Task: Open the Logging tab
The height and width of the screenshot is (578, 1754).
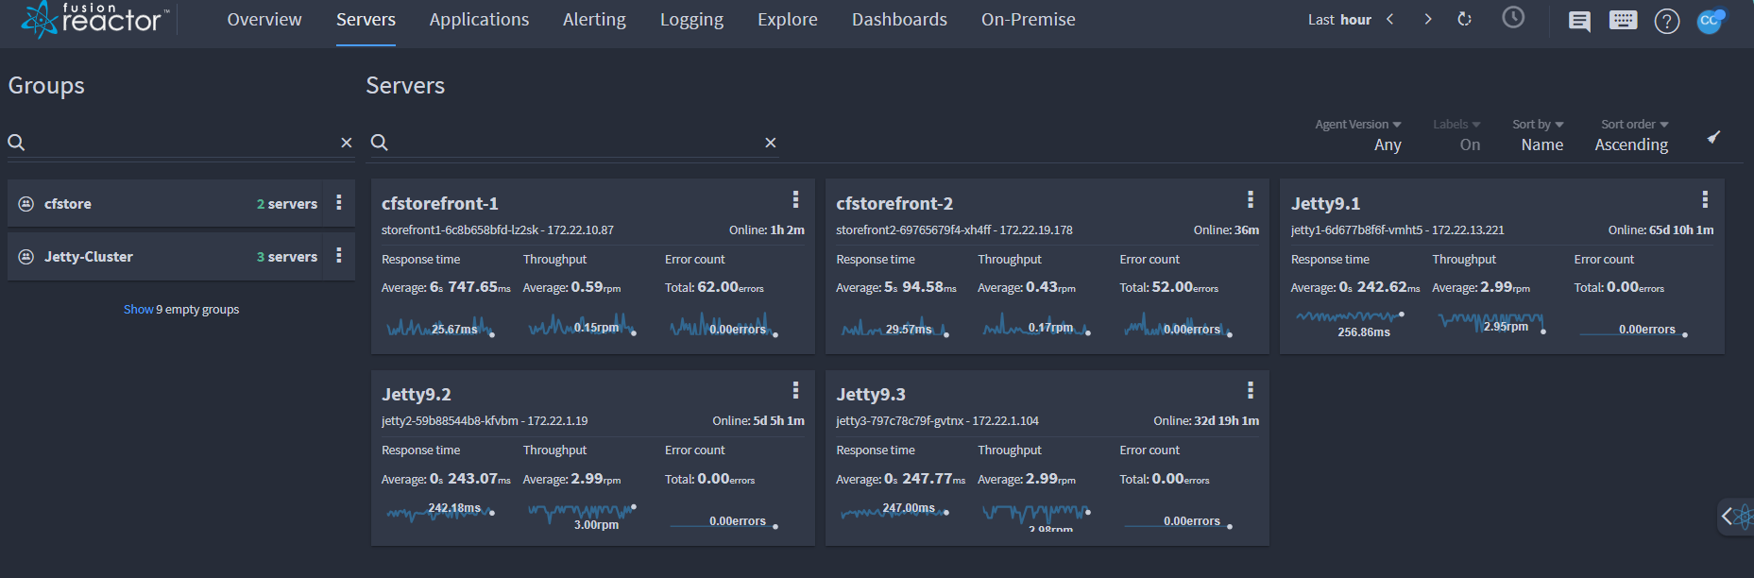Action: tap(691, 20)
